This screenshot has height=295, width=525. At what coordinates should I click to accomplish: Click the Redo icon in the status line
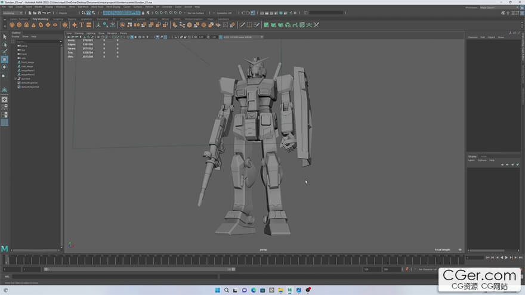48,13
